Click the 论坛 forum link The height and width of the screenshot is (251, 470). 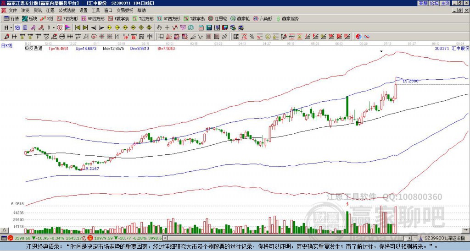[x=434, y=3]
